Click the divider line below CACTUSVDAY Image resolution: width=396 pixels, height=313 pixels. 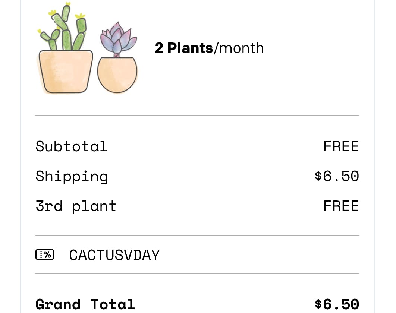pyautogui.click(x=197, y=274)
